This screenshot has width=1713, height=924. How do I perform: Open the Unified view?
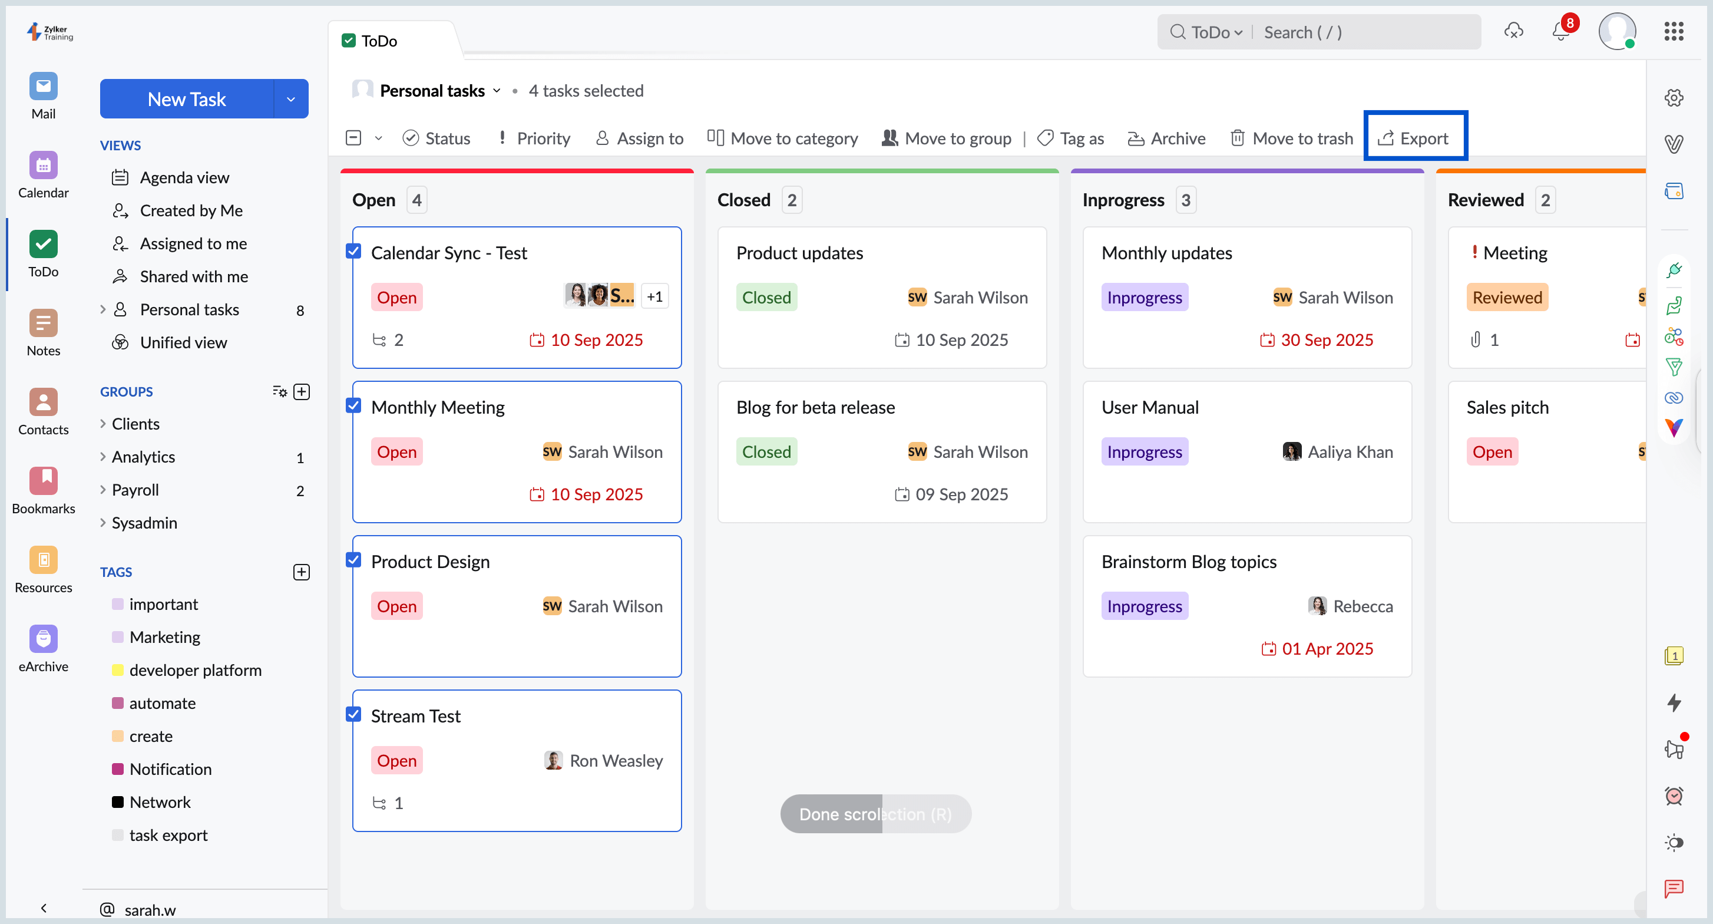[183, 342]
